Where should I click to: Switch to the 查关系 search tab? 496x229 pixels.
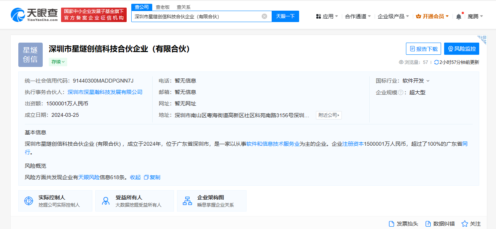(x=184, y=7)
